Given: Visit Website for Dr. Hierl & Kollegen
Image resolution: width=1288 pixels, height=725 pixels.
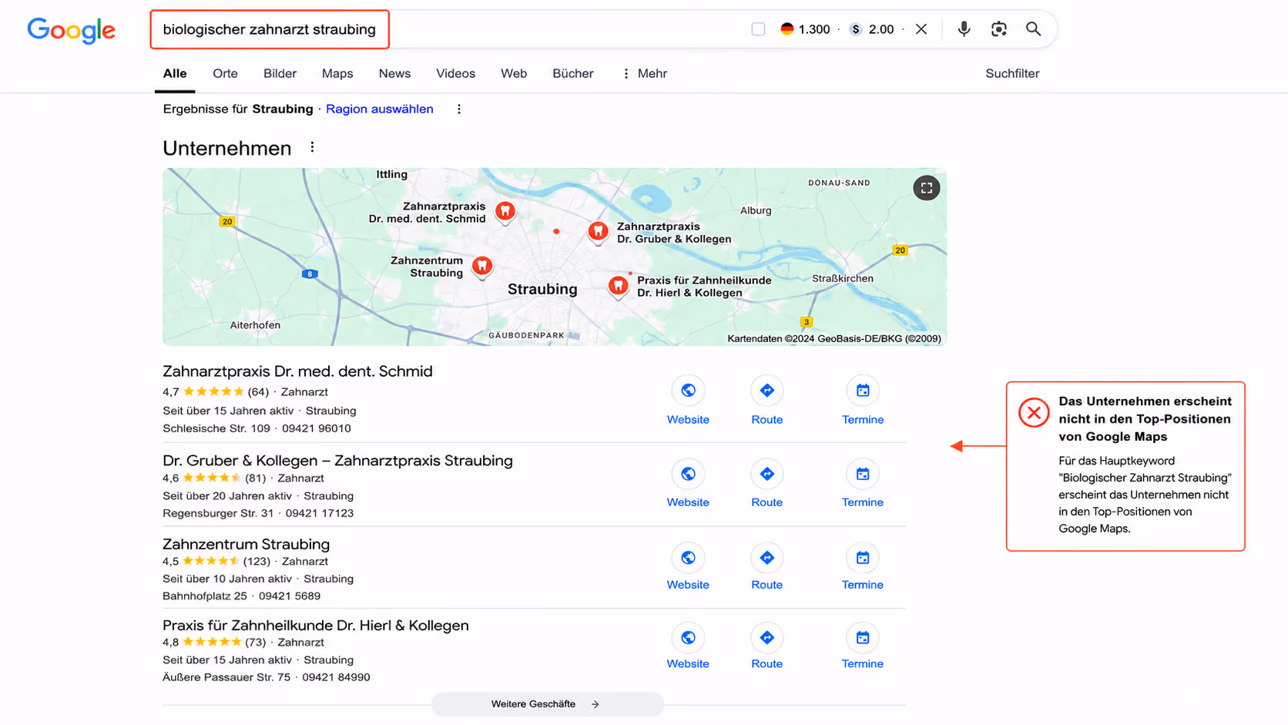Looking at the screenshot, I should [x=688, y=647].
